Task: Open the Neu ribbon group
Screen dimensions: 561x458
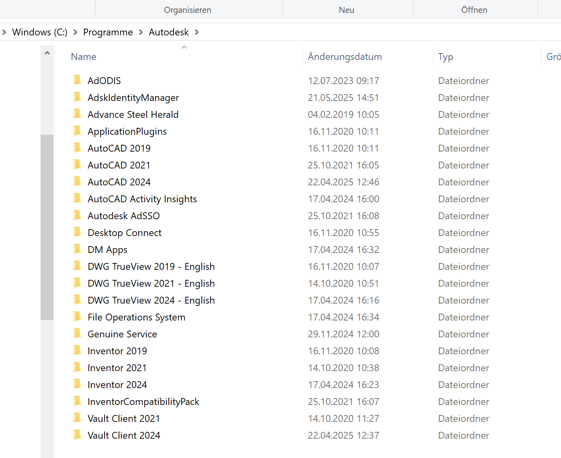Action: (x=346, y=10)
